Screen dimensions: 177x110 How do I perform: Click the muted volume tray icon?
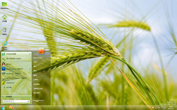click(x=165, y=108)
